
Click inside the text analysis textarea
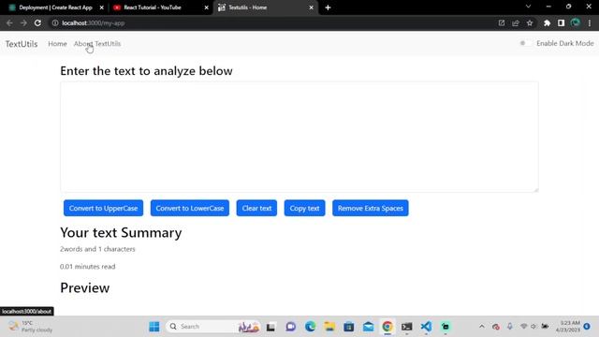(299, 137)
